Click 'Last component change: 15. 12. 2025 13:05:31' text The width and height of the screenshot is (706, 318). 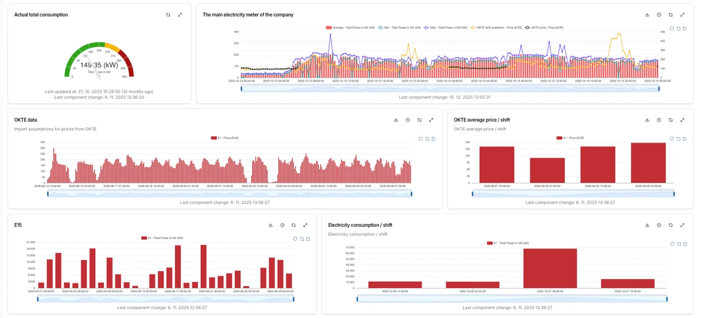pos(444,97)
